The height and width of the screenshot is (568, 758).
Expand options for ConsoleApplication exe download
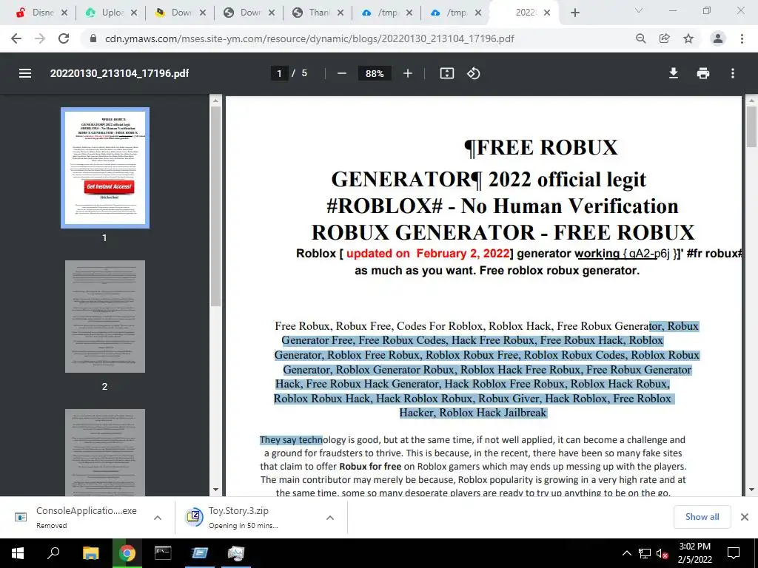[x=158, y=517]
